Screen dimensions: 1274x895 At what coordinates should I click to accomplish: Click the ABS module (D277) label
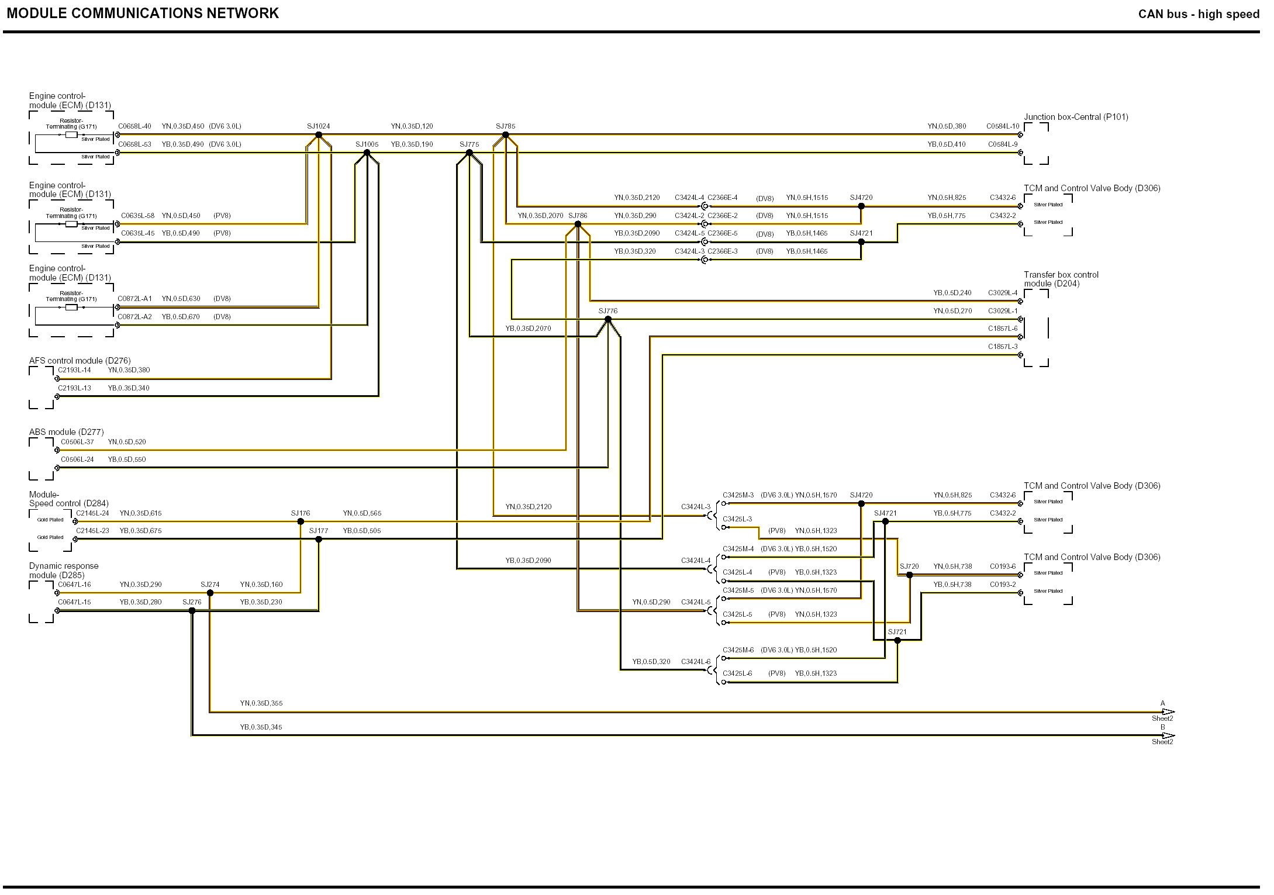66,432
